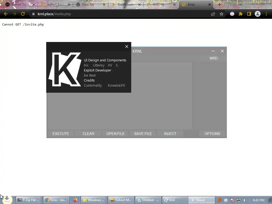Switch to the About taskbar item

202,200
